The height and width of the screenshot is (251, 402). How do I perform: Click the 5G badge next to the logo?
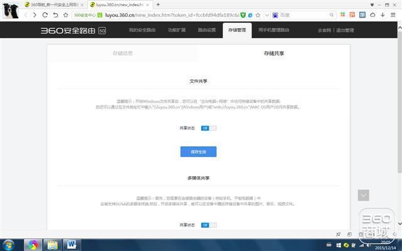click(x=102, y=31)
